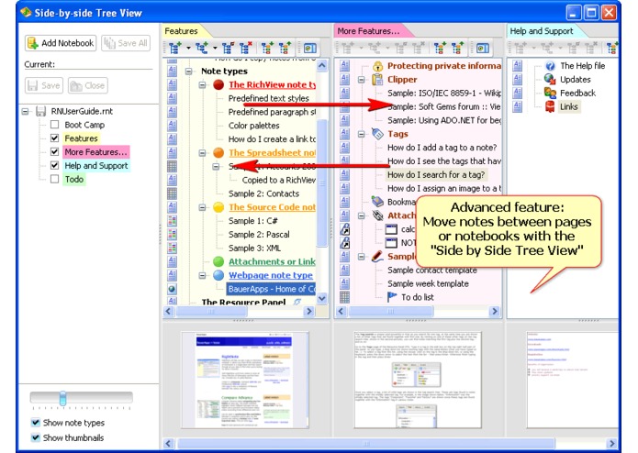Select the 'Predefined text styles' note

[x=269, y=98]
